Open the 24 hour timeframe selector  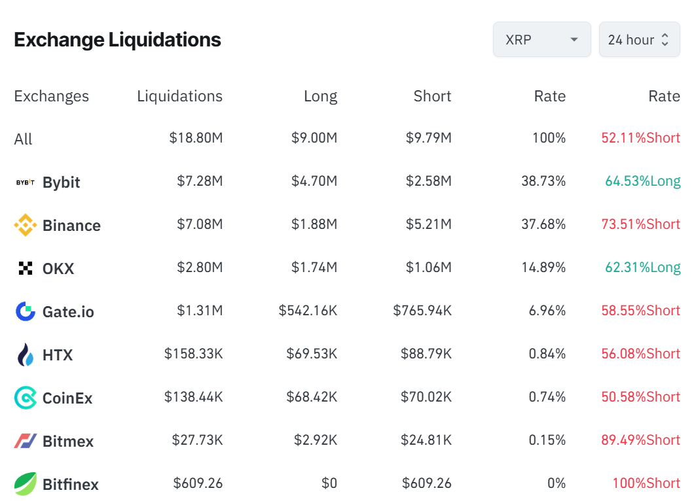639,40
